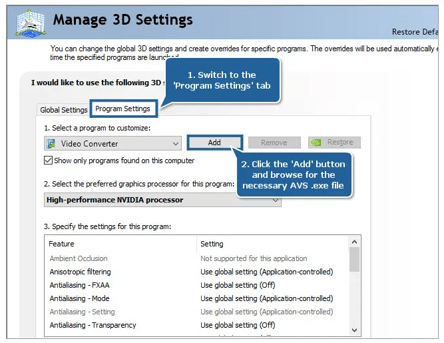Click 'Not supported for this application' value
Viewport: 444px width, 343px height.
click(x=254, y=258)
